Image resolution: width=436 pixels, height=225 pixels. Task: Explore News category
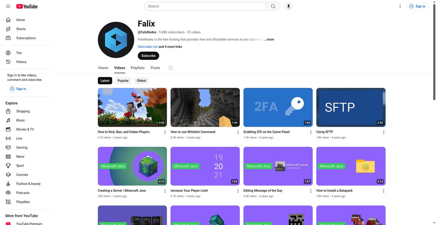pos(26,157)
